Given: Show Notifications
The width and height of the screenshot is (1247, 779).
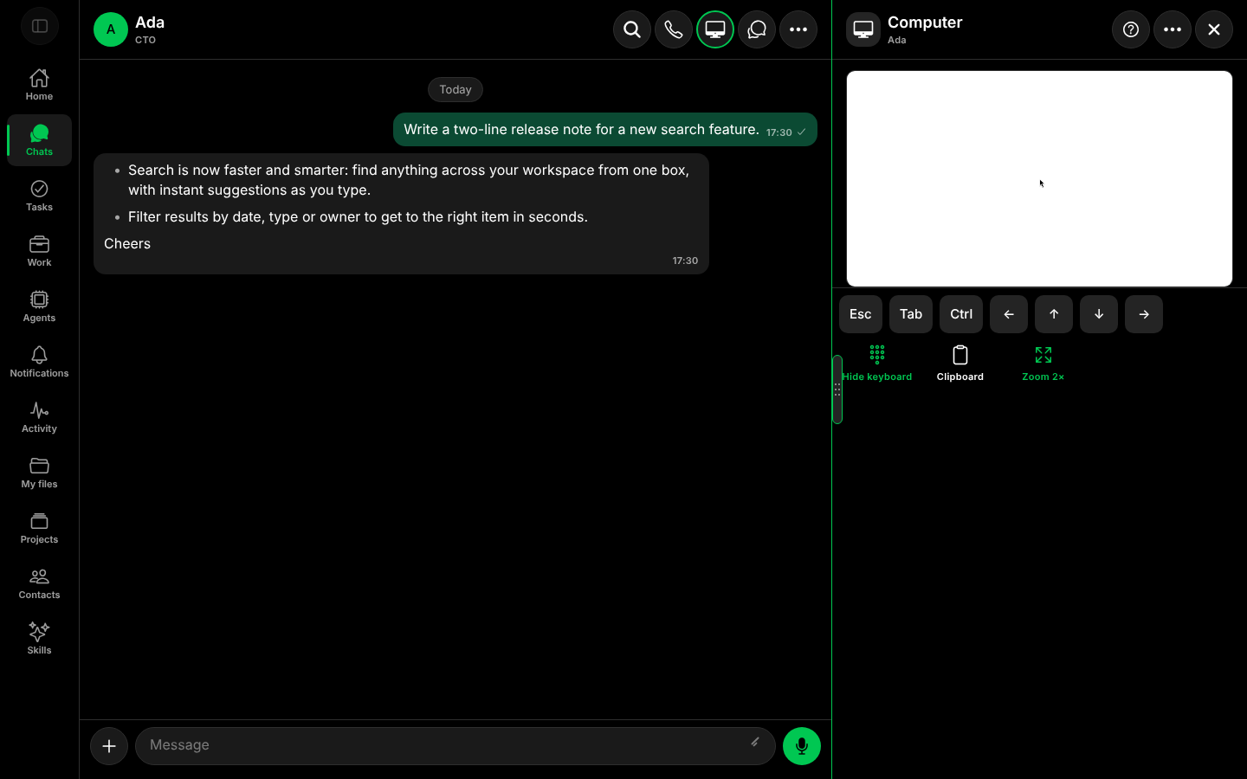Looking at the screenshot, I should point(39,362).
